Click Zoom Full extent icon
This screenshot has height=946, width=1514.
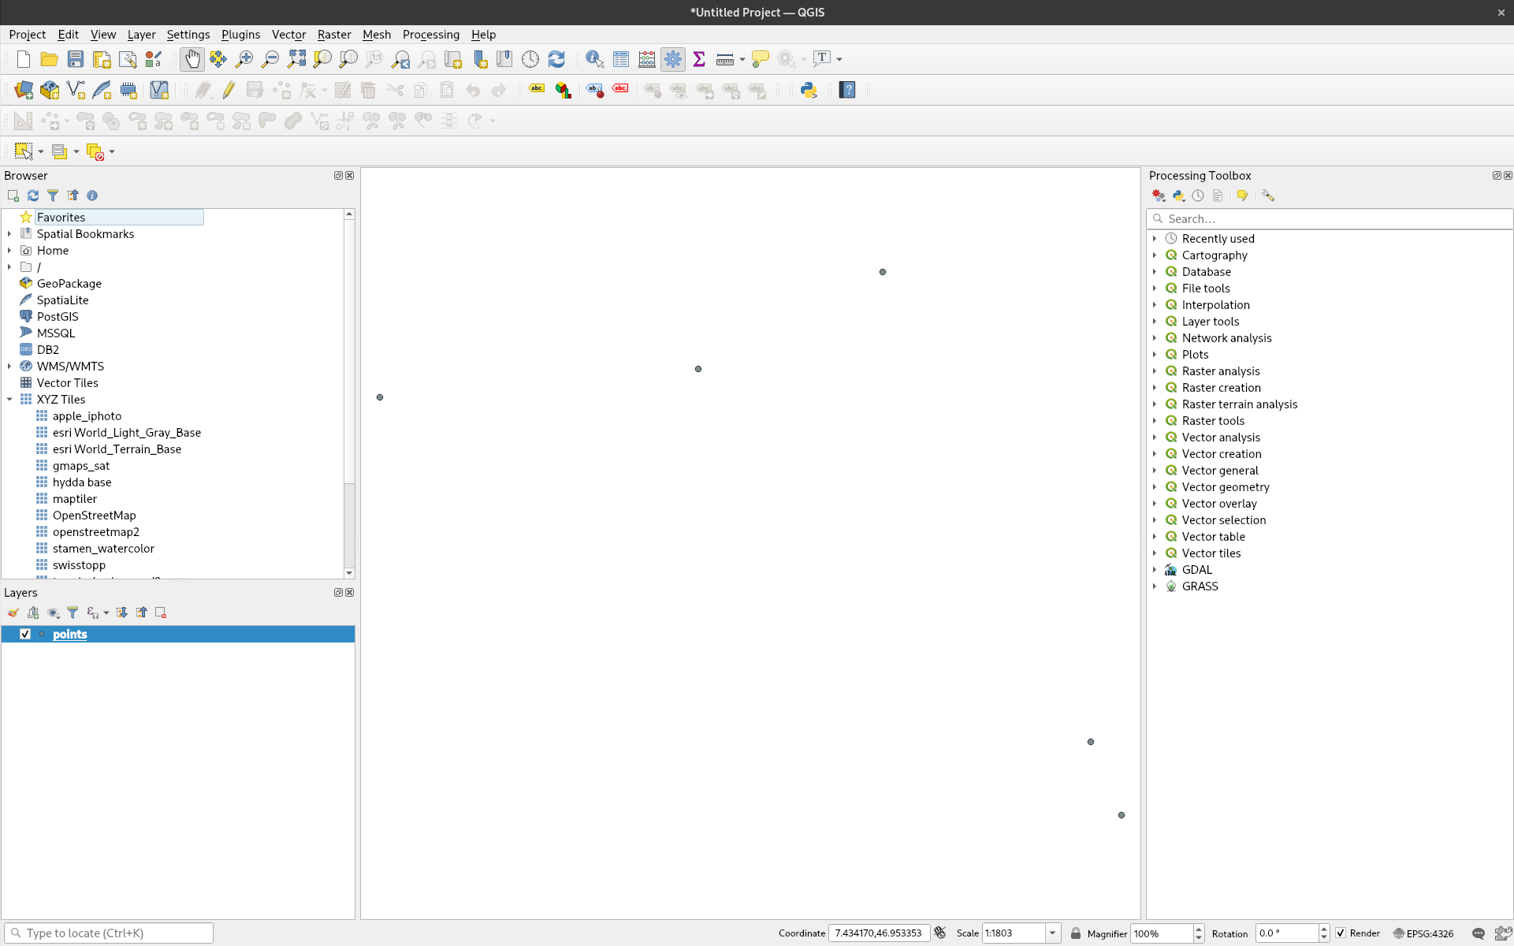(x=296, y=59)
